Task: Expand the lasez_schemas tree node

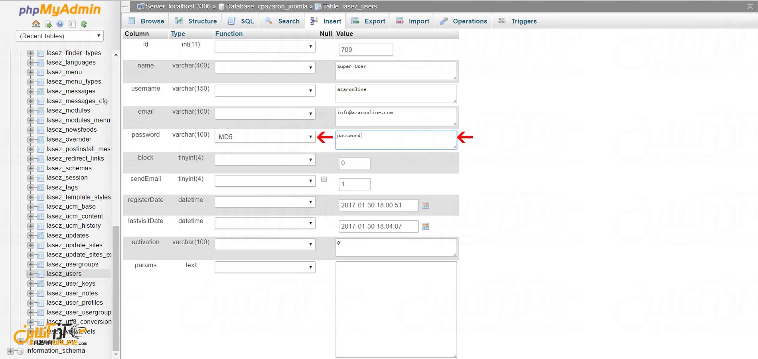Action: (31, 168)
